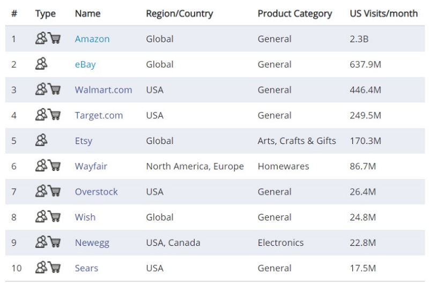Image resolution: width=429 pixels, height=286 pixels.
Task: Click the Type column header
Action: (x=46, y=13)
